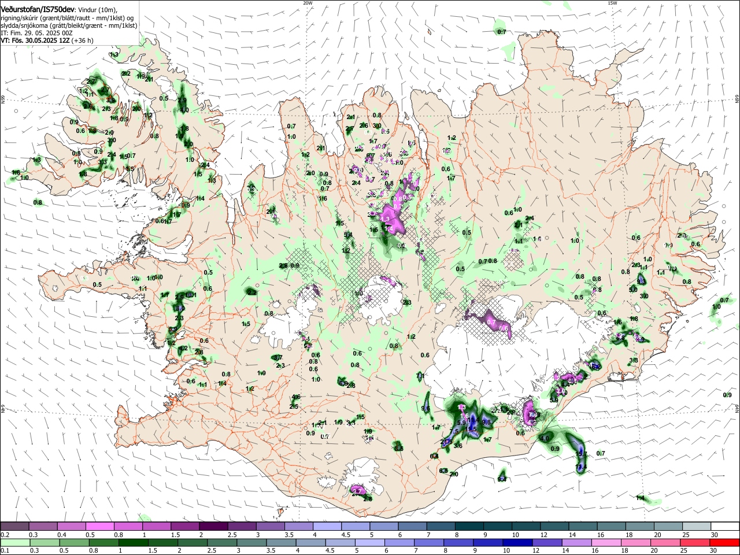
Task: Select the lower violet swatch starting at 14
Action: 577,543
